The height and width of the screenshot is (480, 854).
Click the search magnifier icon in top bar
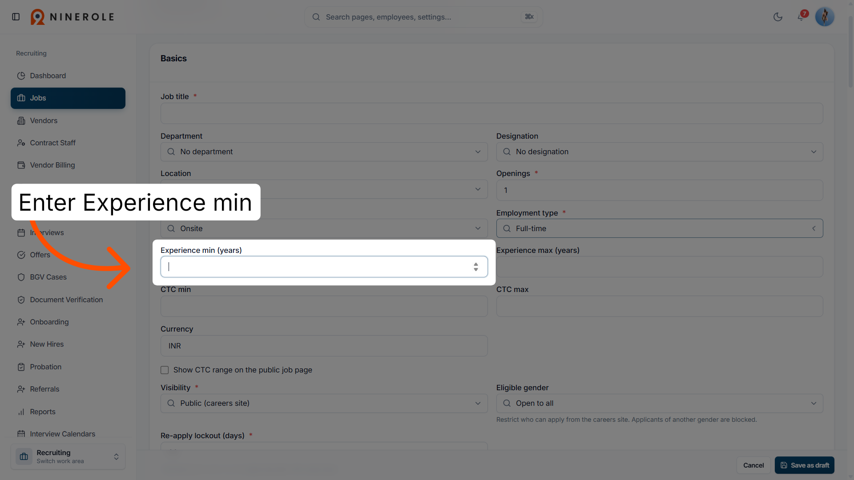pos(316,17)
